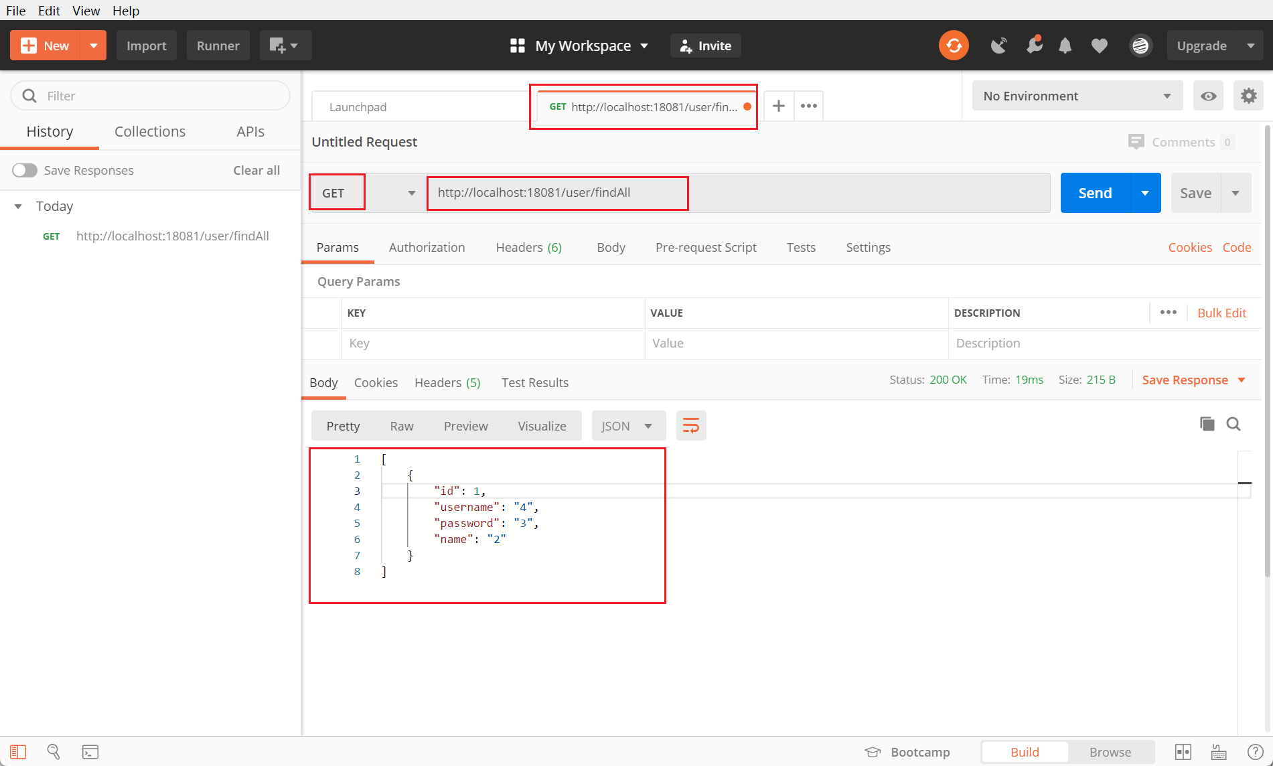The width and height of the screenshot is (1273, 766).
Task: Click the heart icon in header
Action: [x=1099, y=46]
